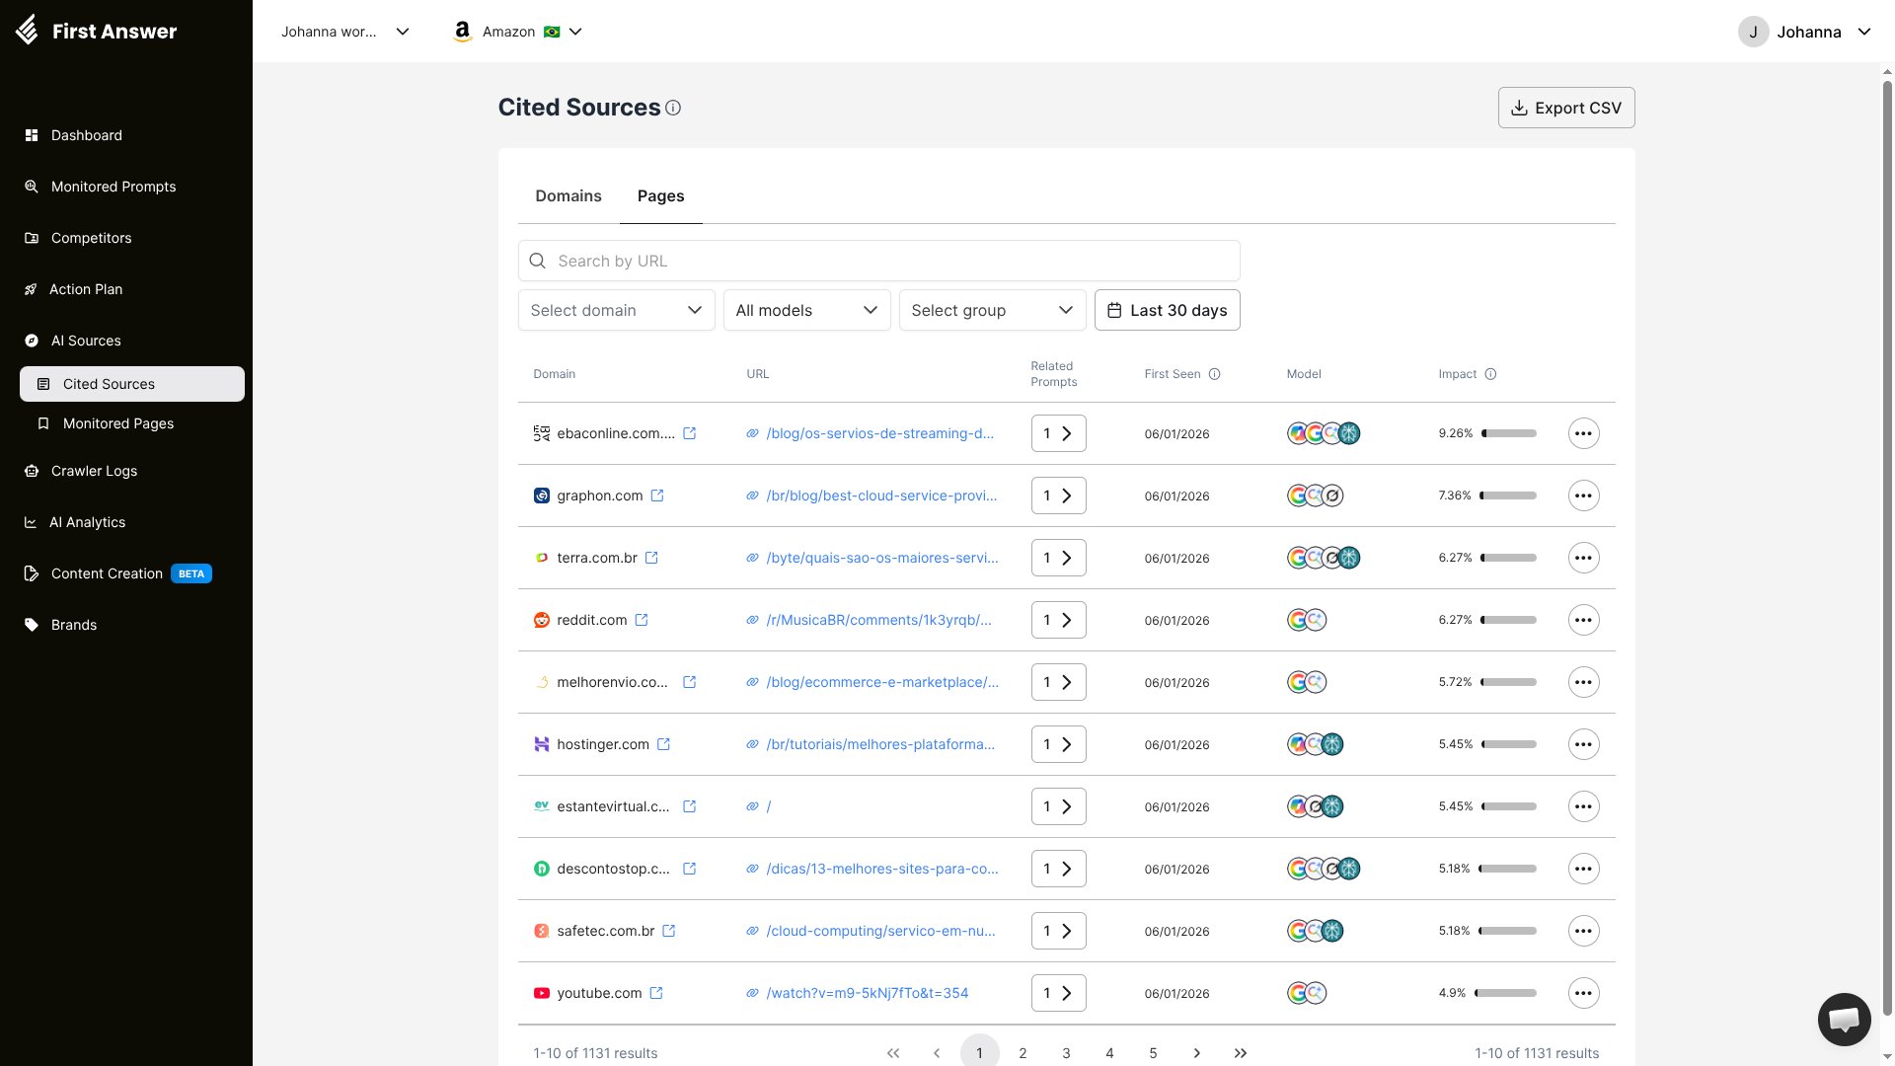Image resolution: width=1895 pixels, height=1066 pixels.
Task: Open more options for graphon.com row
Action: (1583, 495)
